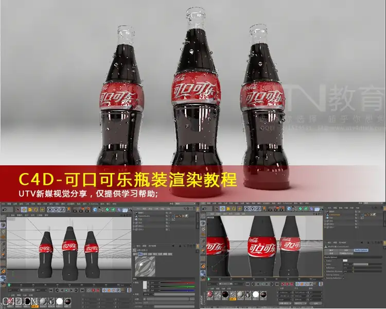Viewport: 386px width, 309px height.
Task: Select the CoronaStudio object in right Object Manager
Action: (335, 215)
